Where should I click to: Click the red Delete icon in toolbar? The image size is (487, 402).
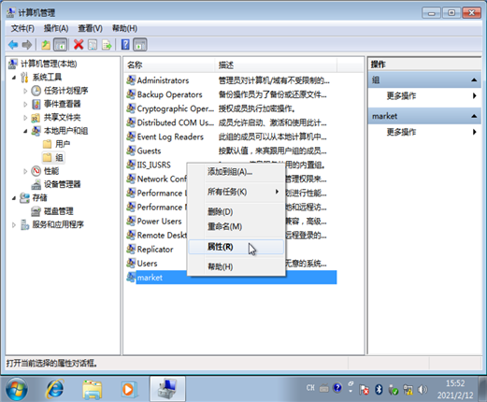pyautogui.click(x=79, y=45)
